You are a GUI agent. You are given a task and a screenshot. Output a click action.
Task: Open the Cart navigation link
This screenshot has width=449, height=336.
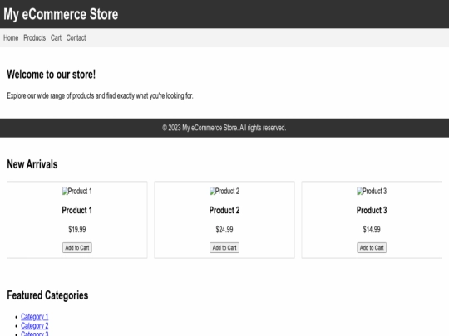tap(56, 37)
